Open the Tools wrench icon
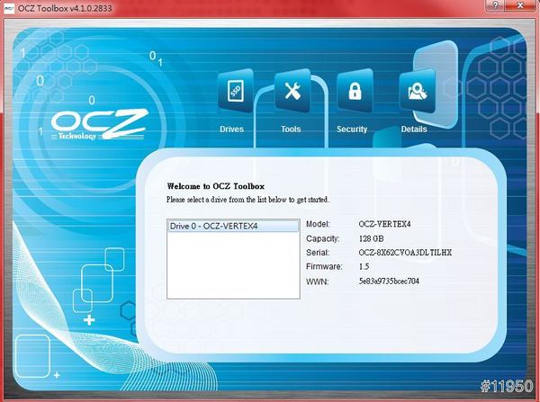Screen dimensions: 540x402 point(292,91)
